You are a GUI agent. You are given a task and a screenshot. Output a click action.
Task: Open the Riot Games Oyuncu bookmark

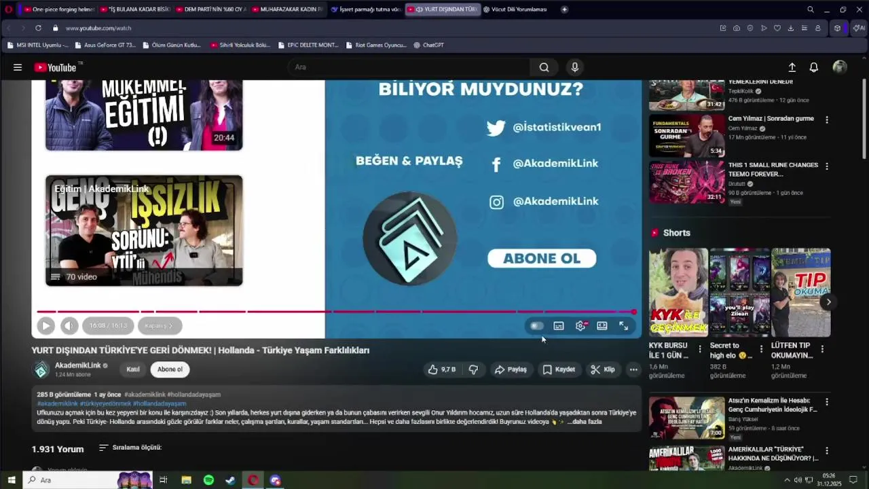pyautogui.click(x=375, y=45)
